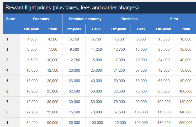Viewport: 196px width, 127px height.
Task: Click the Zone column header
Action: pyautogui.click(x=10, y=19)
